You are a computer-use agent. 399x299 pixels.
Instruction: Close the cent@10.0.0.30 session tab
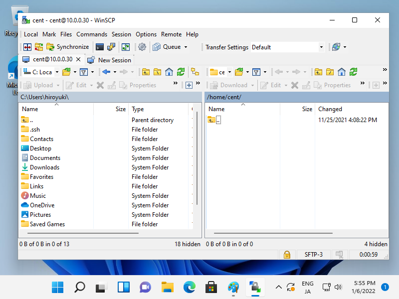pos(78,59)
